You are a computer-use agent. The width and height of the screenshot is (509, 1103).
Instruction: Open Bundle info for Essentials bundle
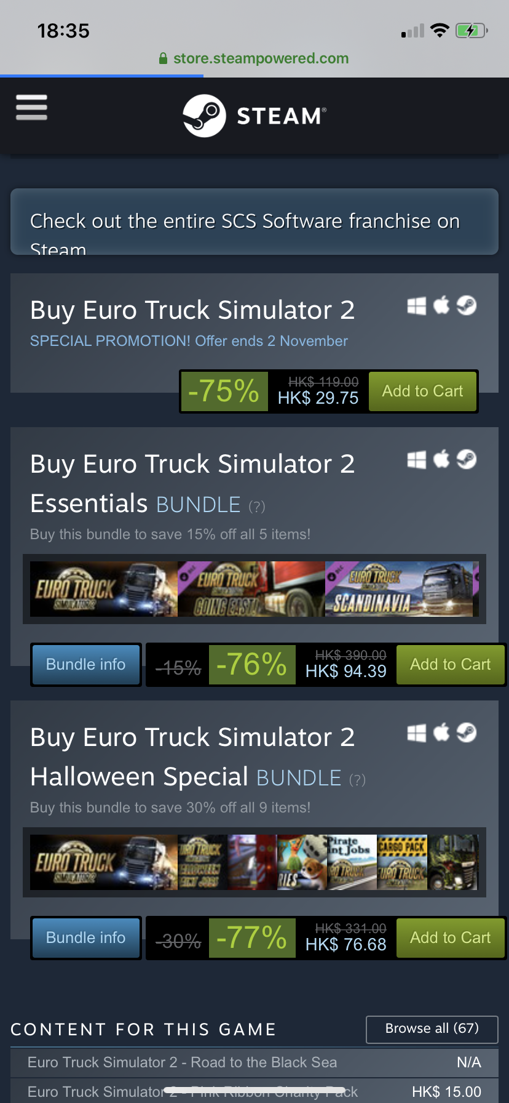(86, 665)
